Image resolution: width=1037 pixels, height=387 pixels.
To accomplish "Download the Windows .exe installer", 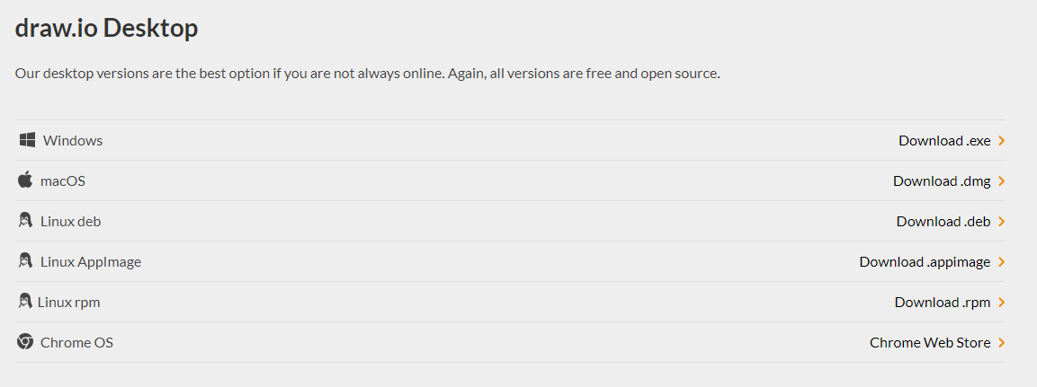I will pos(944,141).
